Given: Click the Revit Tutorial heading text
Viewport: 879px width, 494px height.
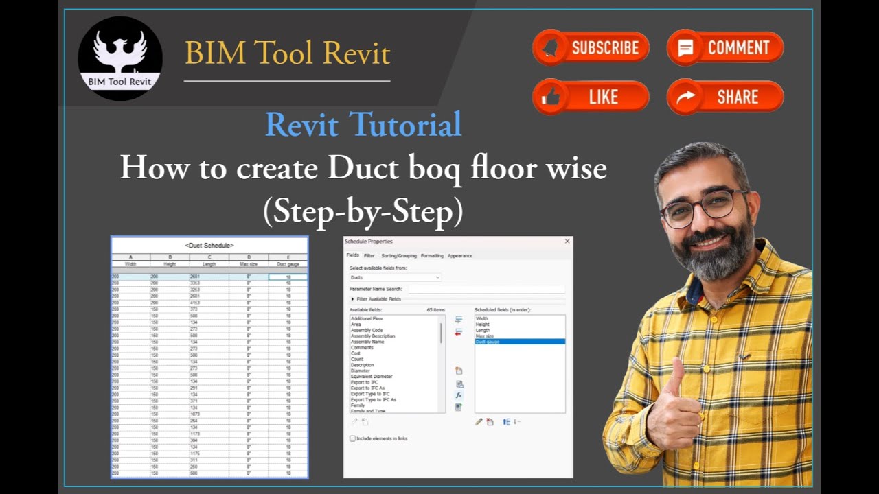Looking at the screenshot, I should 363,125.
